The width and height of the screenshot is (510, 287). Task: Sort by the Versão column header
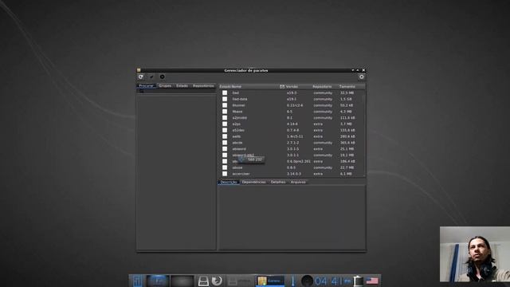click(x=292, y=87)
